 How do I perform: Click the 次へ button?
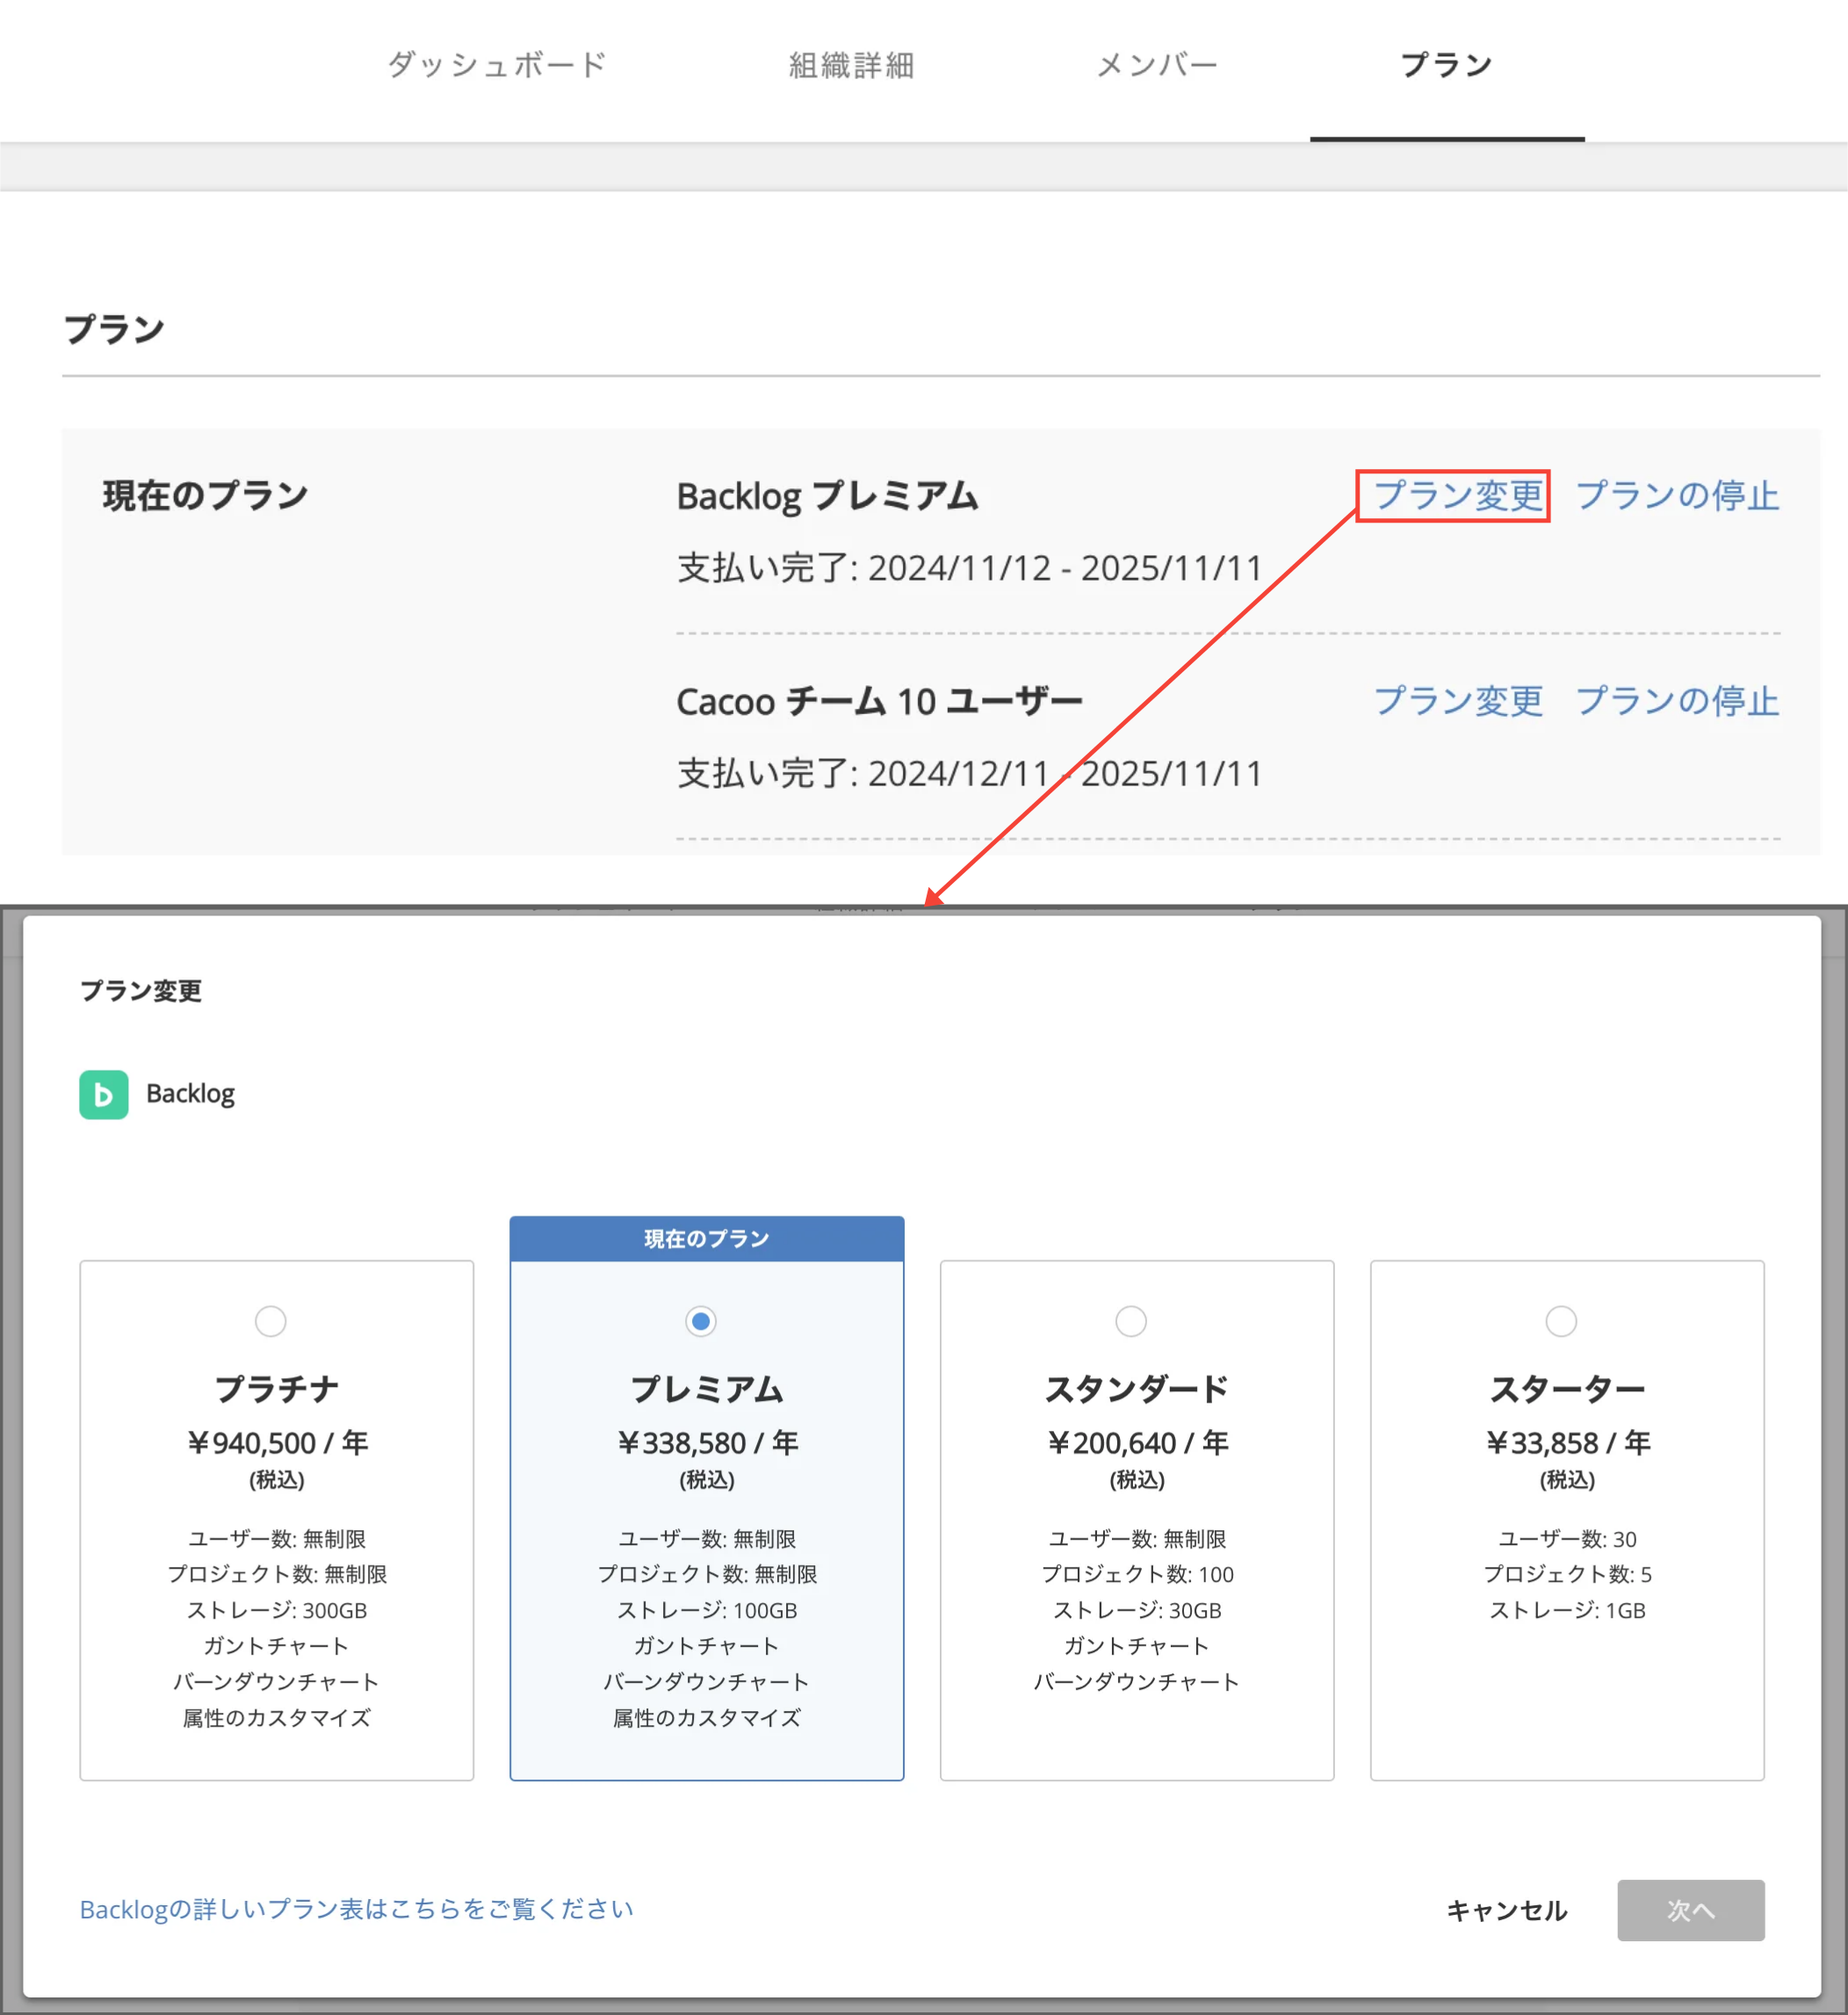[x=1690, y=1910]
